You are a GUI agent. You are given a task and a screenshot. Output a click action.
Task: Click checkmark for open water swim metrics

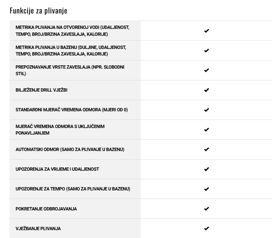coord(206,31)
